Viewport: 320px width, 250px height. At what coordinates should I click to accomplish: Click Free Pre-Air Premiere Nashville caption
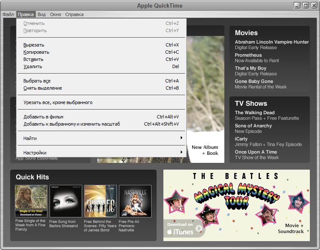(129, 226)
